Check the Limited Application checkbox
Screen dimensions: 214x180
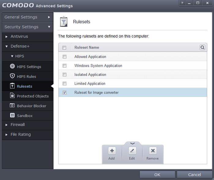pos(65,83)
